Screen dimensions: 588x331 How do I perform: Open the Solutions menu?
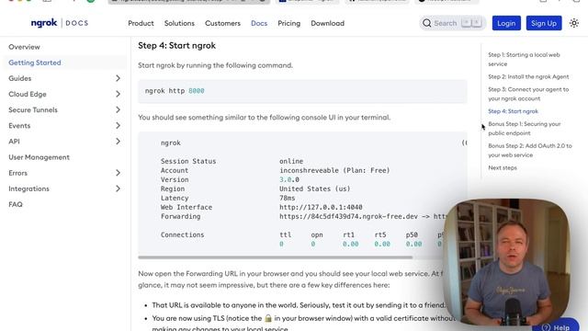coord(179,23)
